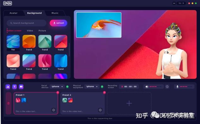The height and width of the screenshot is (124, 200).
Task: Toggle Facial devices green status indicator
Action: point(67,87)
